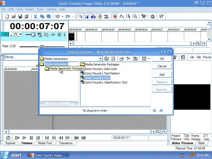This screenshot has width=212, height=159.
Task: Select Sonic Foundry Test Pattern plug-in
Action: click(x=100, y=73)
